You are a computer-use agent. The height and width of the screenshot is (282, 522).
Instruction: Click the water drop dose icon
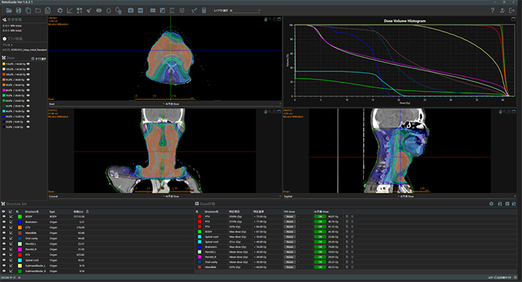[109, 10]
